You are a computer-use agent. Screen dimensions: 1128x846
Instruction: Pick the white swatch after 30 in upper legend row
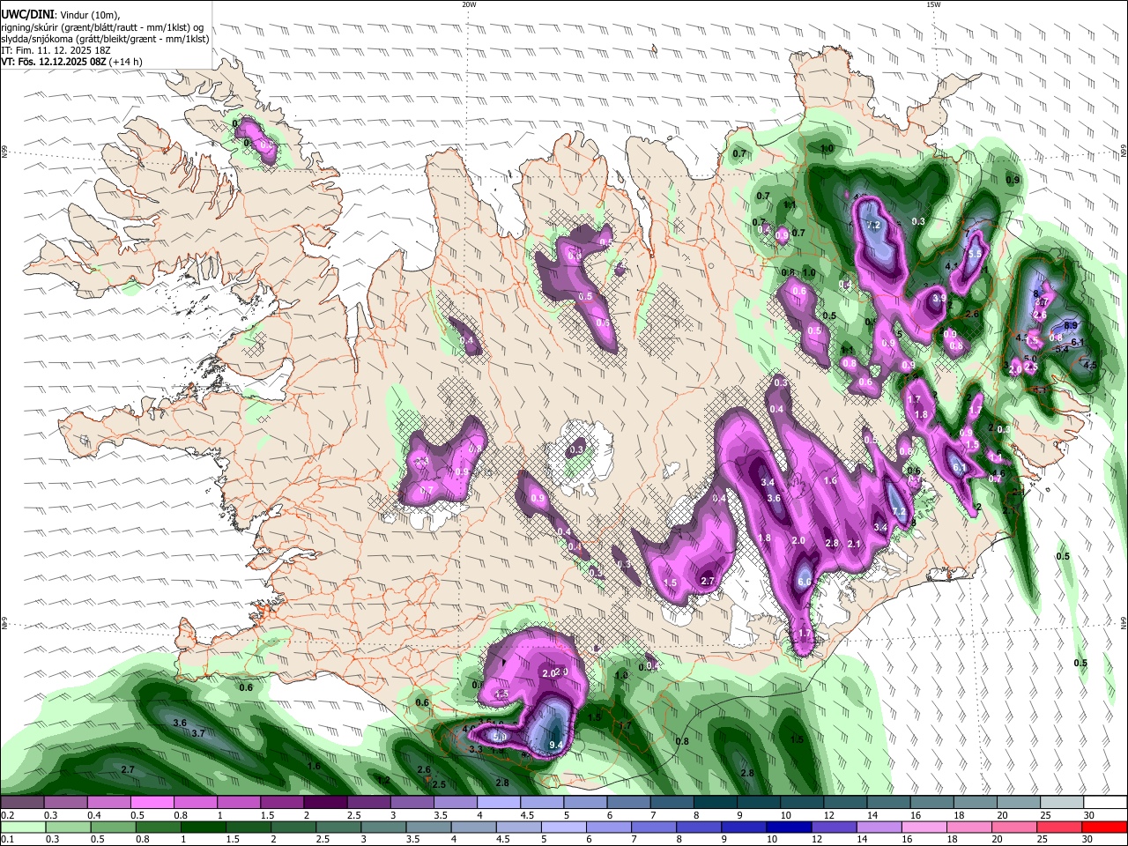click(x=1105, y=803)
